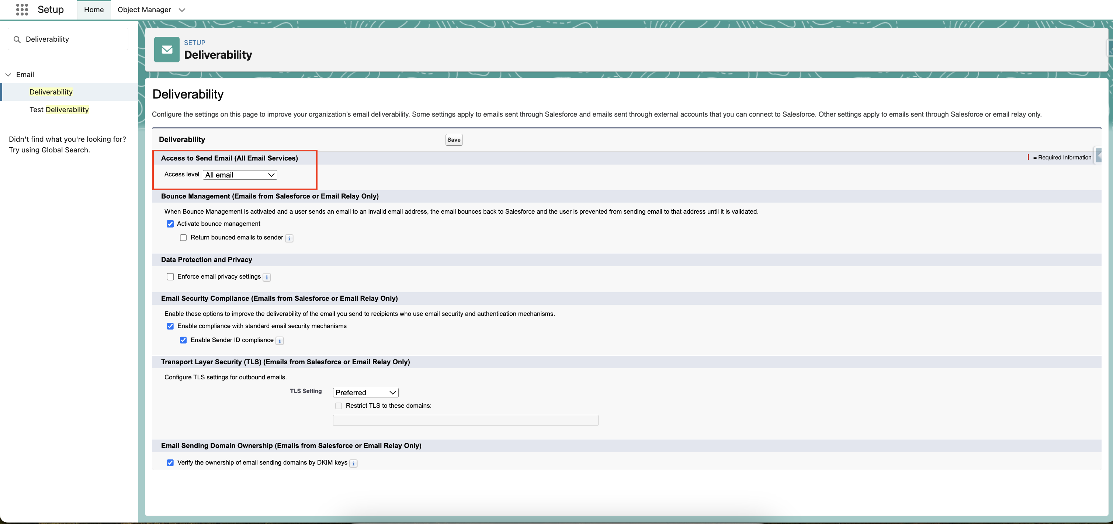Select the Home tab
Viewport: 1113px width, 524px height.
pos(94,10)
